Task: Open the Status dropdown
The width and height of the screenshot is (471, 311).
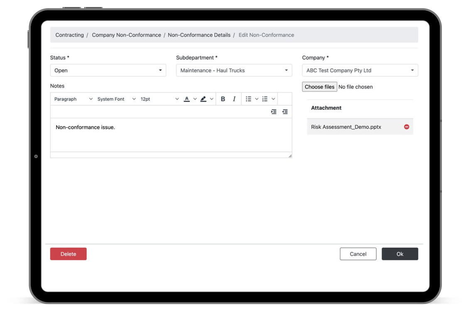Action: click(x=108, y=70)
